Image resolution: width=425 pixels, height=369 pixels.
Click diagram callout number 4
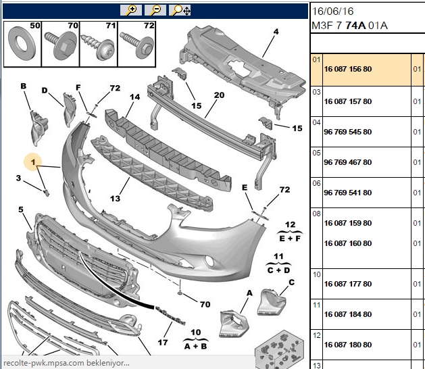tap(276, 32)
